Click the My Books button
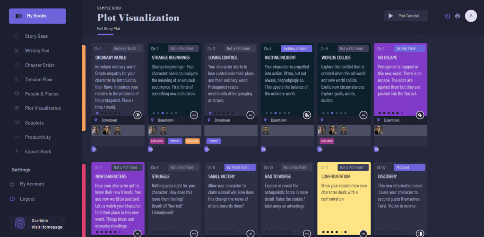The height and width of the screenshot is (237, 484). pyautogui.click(x=37, y=16)
